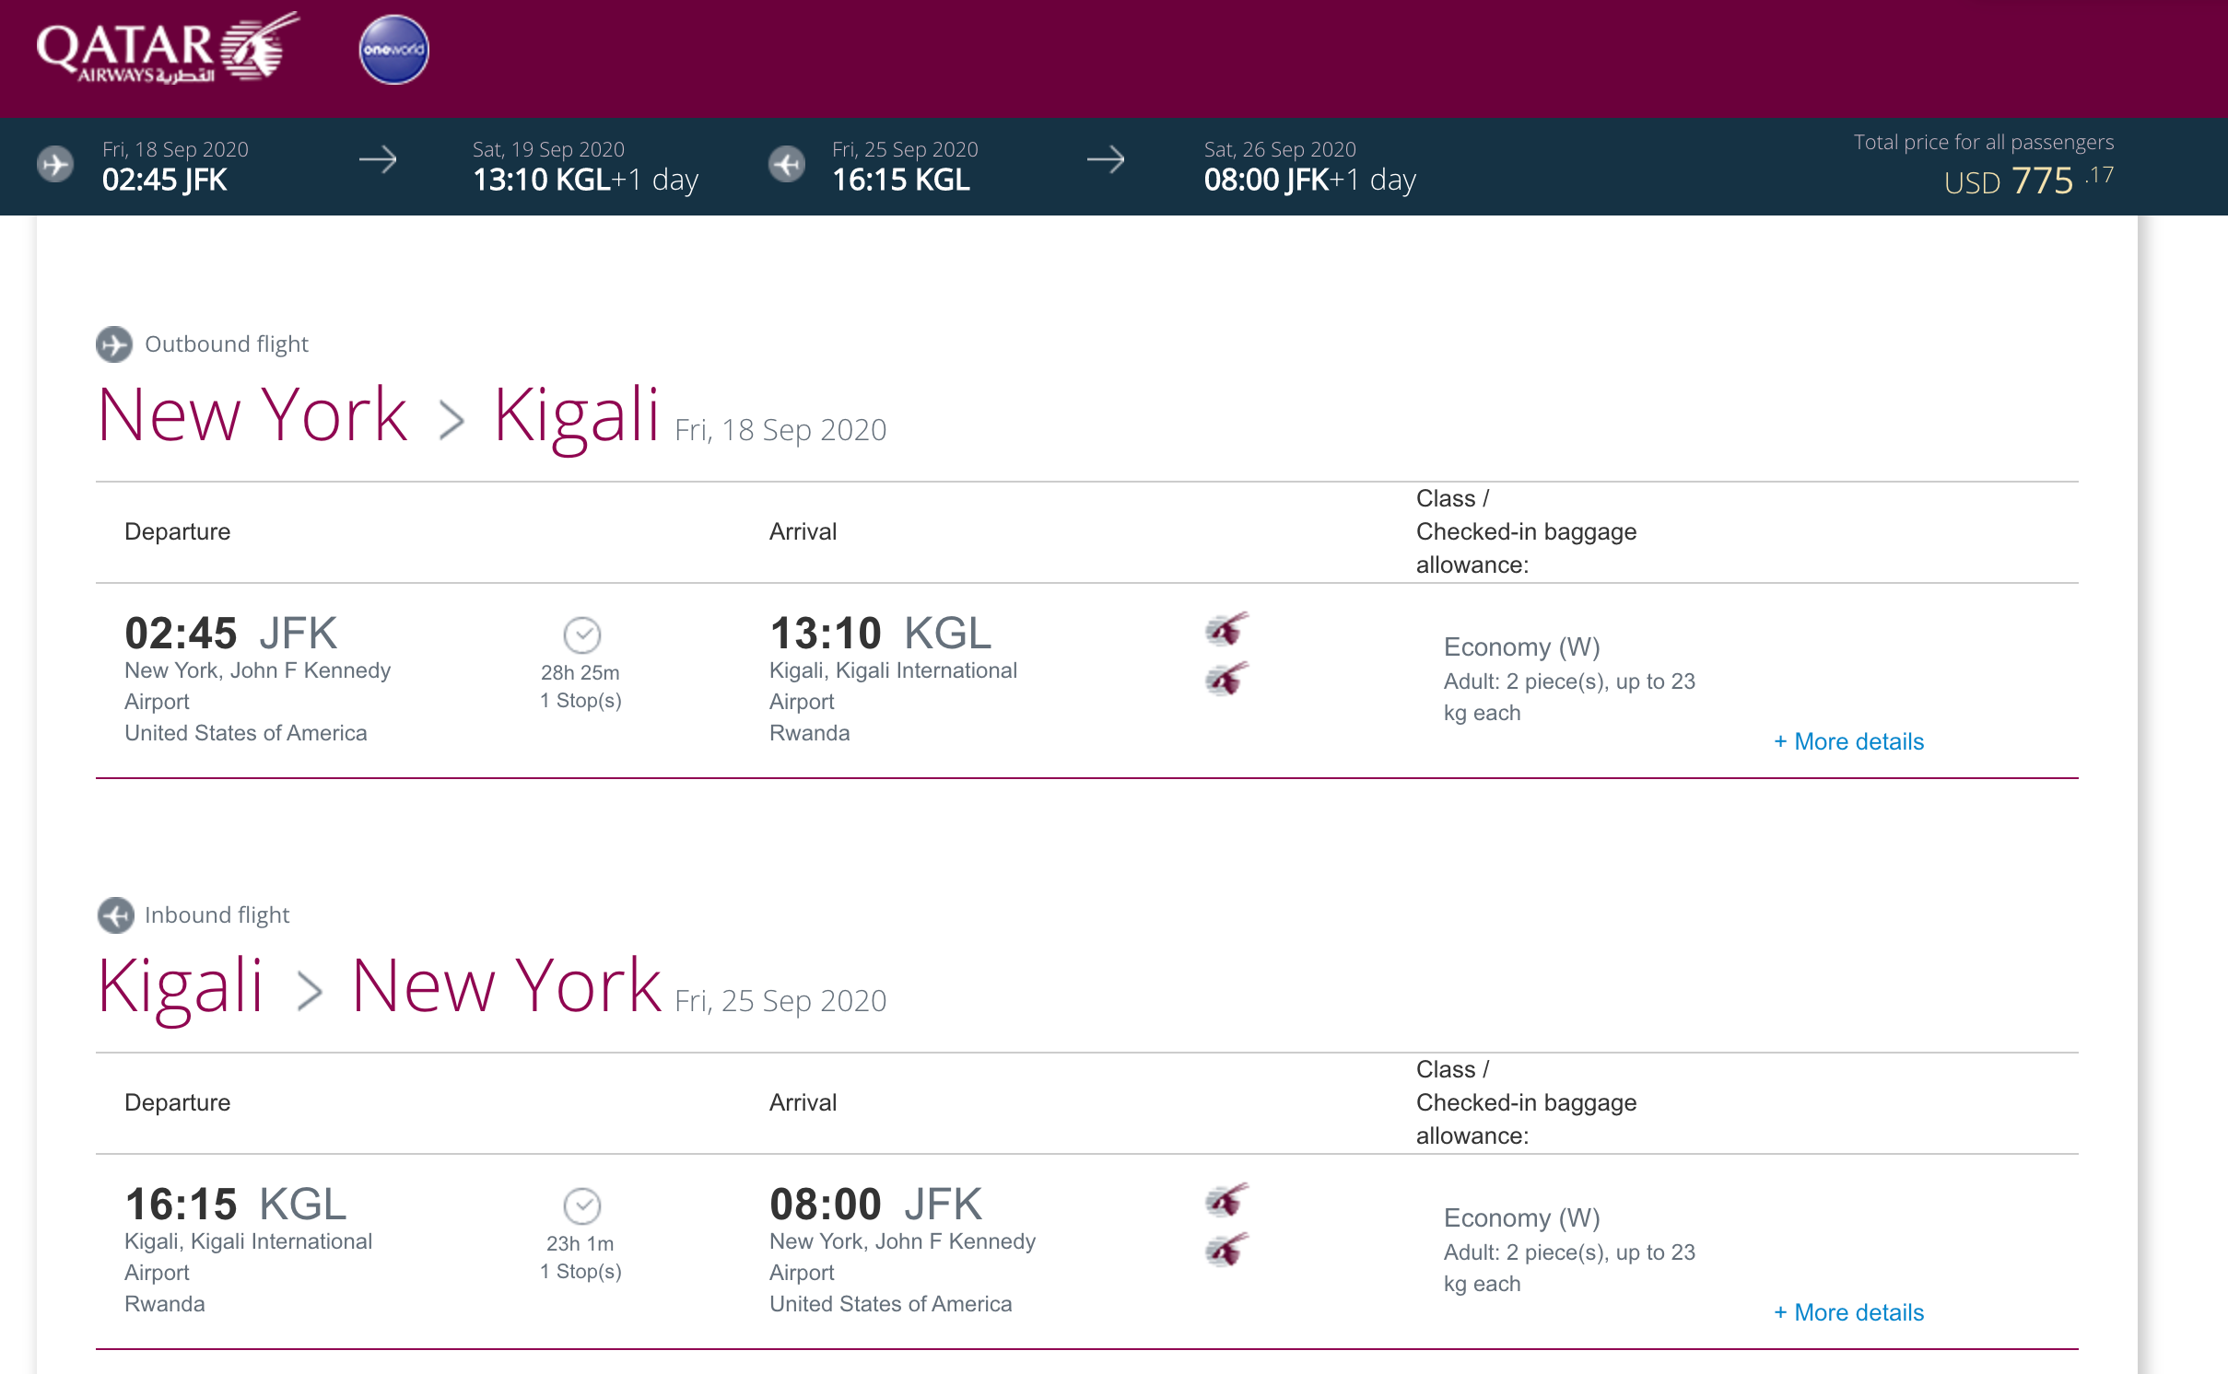The width and height of the screenshot is (2228, 1374).
Task: Click the plane icon beside Outbound flight heading
Action: click(x=114, y=344)
